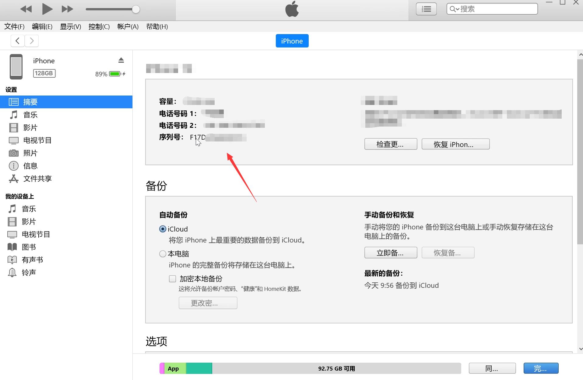Click the iPhone device thumbnail icon
The width and height of the screenshot is (583, 380).
click(x=16, y=67)
